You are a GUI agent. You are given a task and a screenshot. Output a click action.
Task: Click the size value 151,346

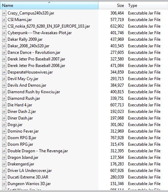pos(117,184)
